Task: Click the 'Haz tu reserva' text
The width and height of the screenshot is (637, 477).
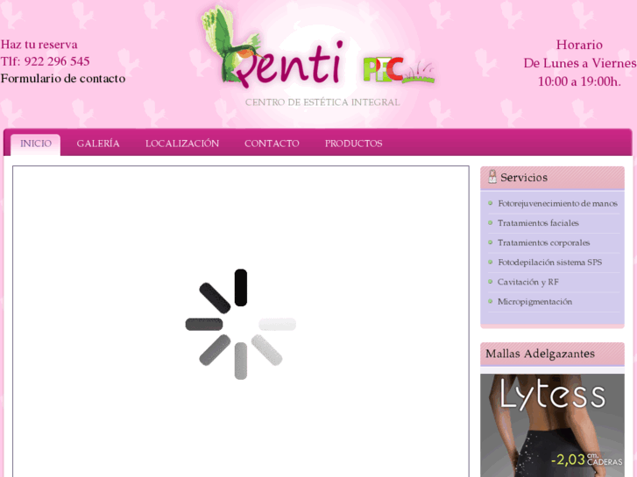Action: tap(39, 45)
